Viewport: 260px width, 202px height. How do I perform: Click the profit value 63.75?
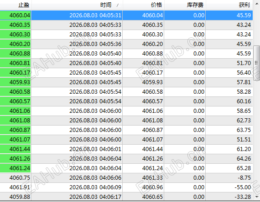(x=244, y=130)
